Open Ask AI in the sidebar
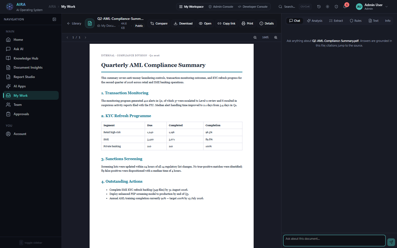 point(31,49)
